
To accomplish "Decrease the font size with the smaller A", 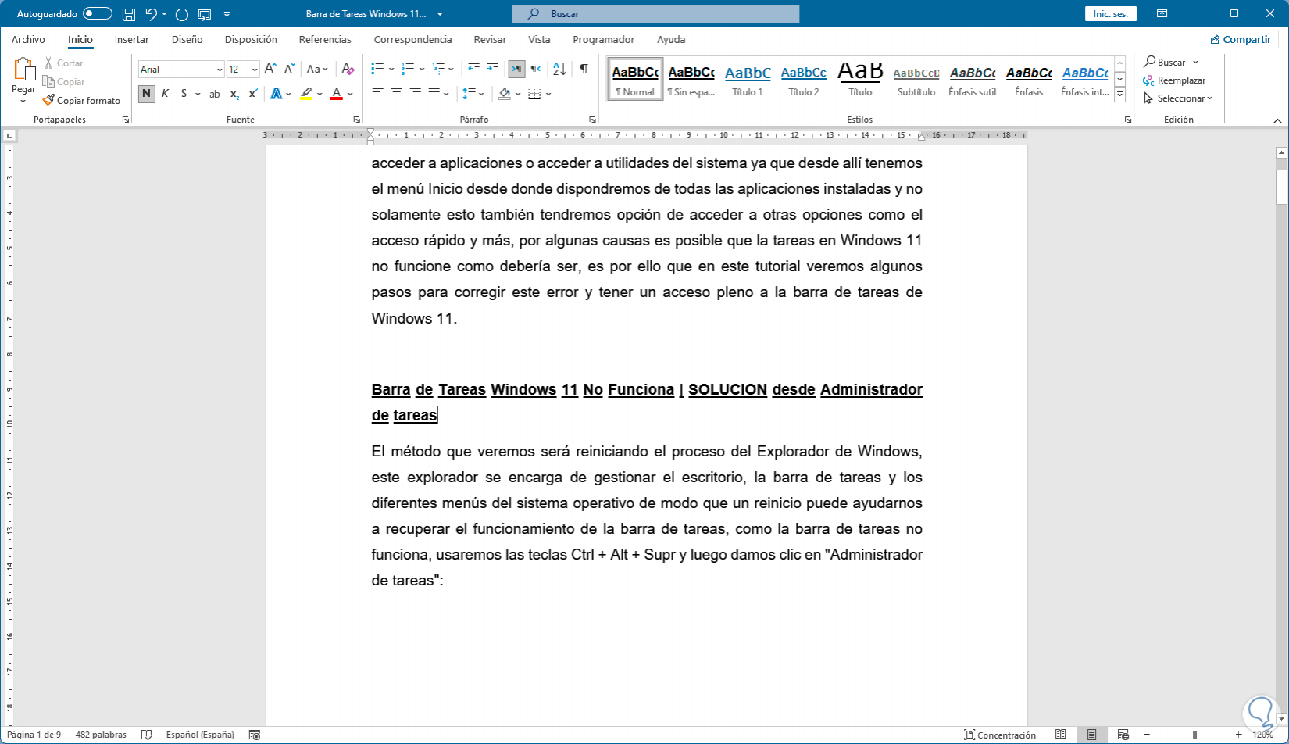I will (x=289, y=69).
